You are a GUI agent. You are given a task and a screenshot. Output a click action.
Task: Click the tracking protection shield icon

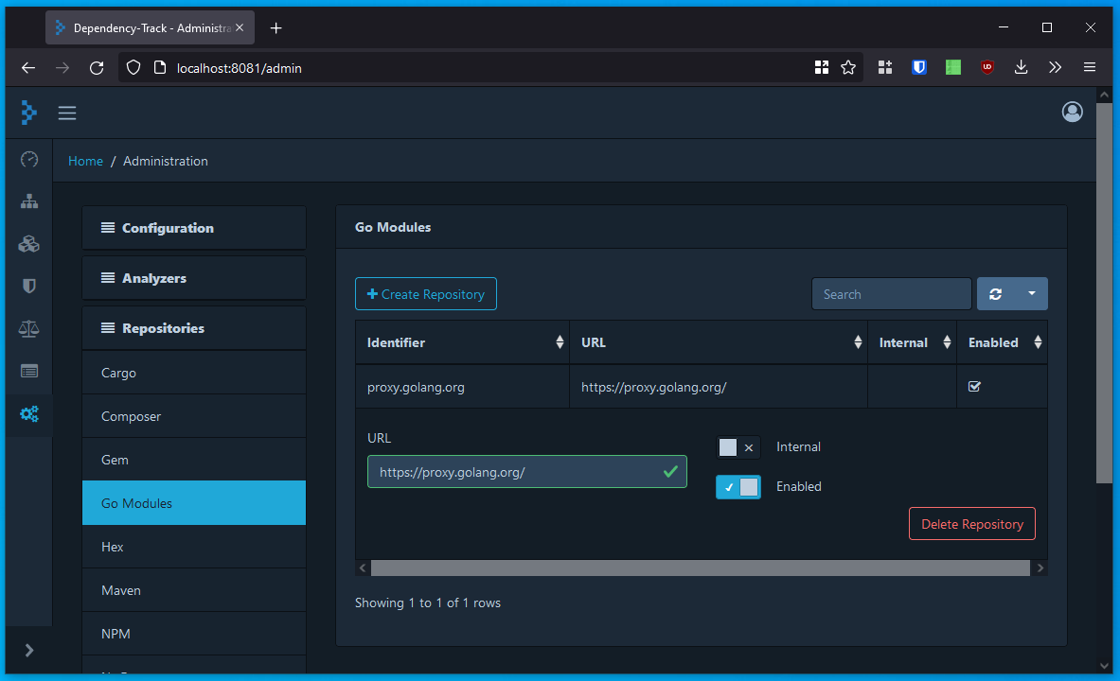133,68
